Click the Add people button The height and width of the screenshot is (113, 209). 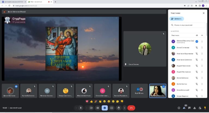pos(177,19)
